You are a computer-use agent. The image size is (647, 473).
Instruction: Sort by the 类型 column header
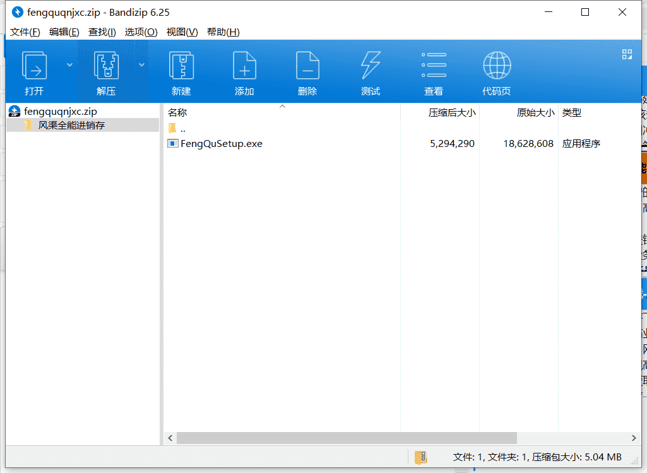(571, 113)
